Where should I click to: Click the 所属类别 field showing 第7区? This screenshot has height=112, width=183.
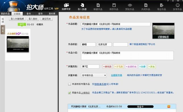pyautogui.click(x=90, y=67)
